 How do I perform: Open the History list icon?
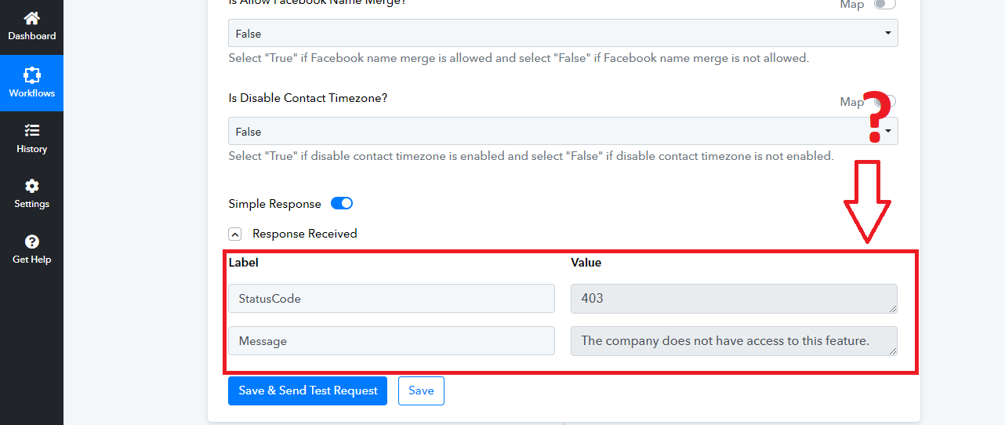[x=31, y=130]
